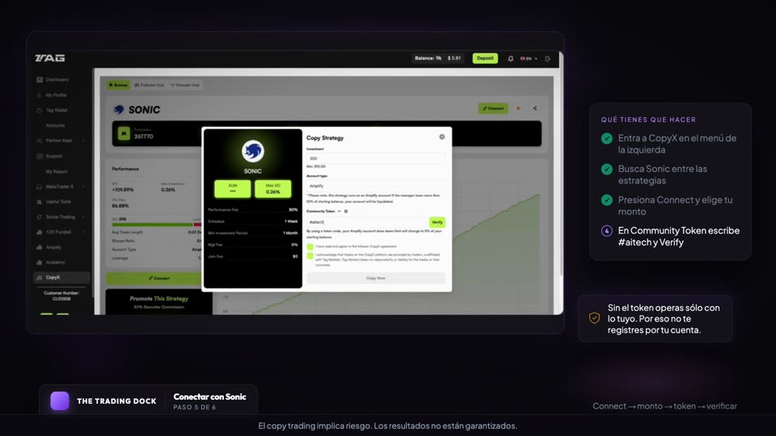Click the Academy sidebar chart icon
Viewport: 776px width, 436px height.
tap(39, 262)
